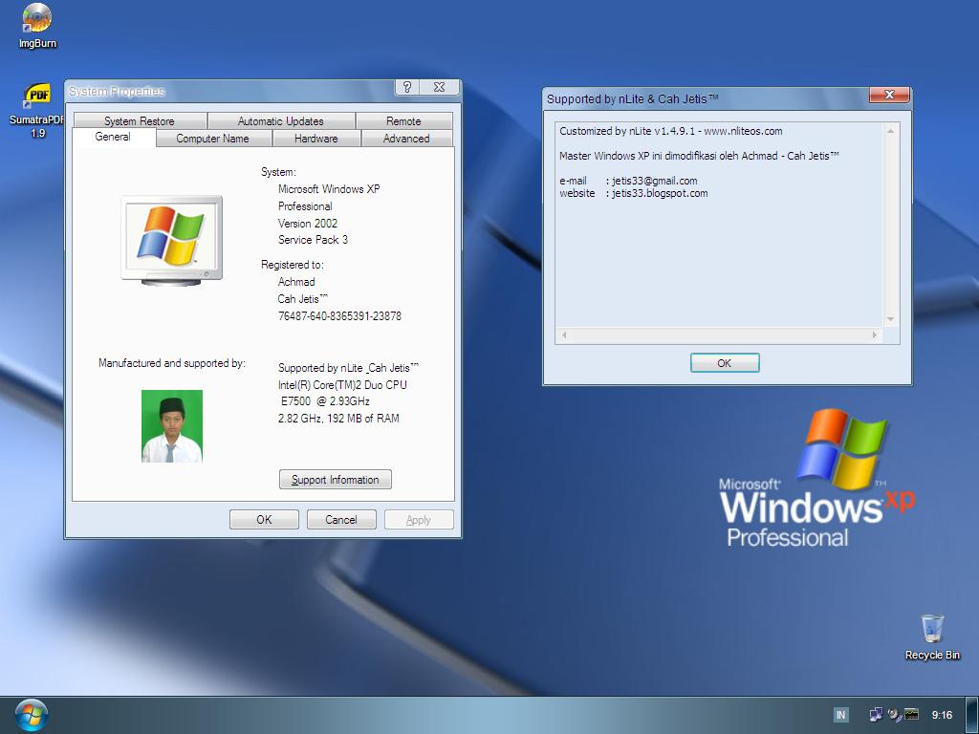The height and width of the screenshot is (734, 979).
Task: Click the product ID 76487-640-8365391-23878
Action: 339,315
